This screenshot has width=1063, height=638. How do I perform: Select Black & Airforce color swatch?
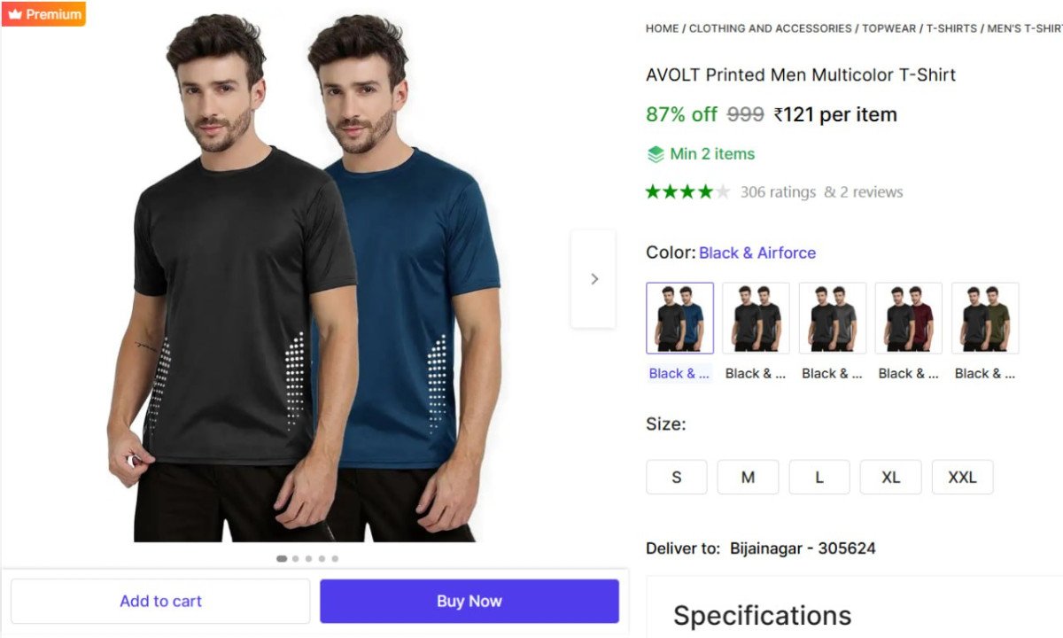point(679,318)
